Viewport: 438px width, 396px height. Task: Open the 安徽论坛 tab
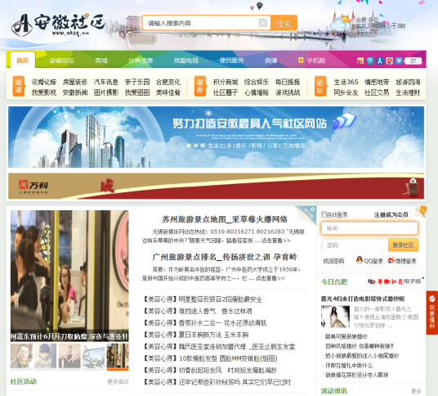(x=62, y=61)
